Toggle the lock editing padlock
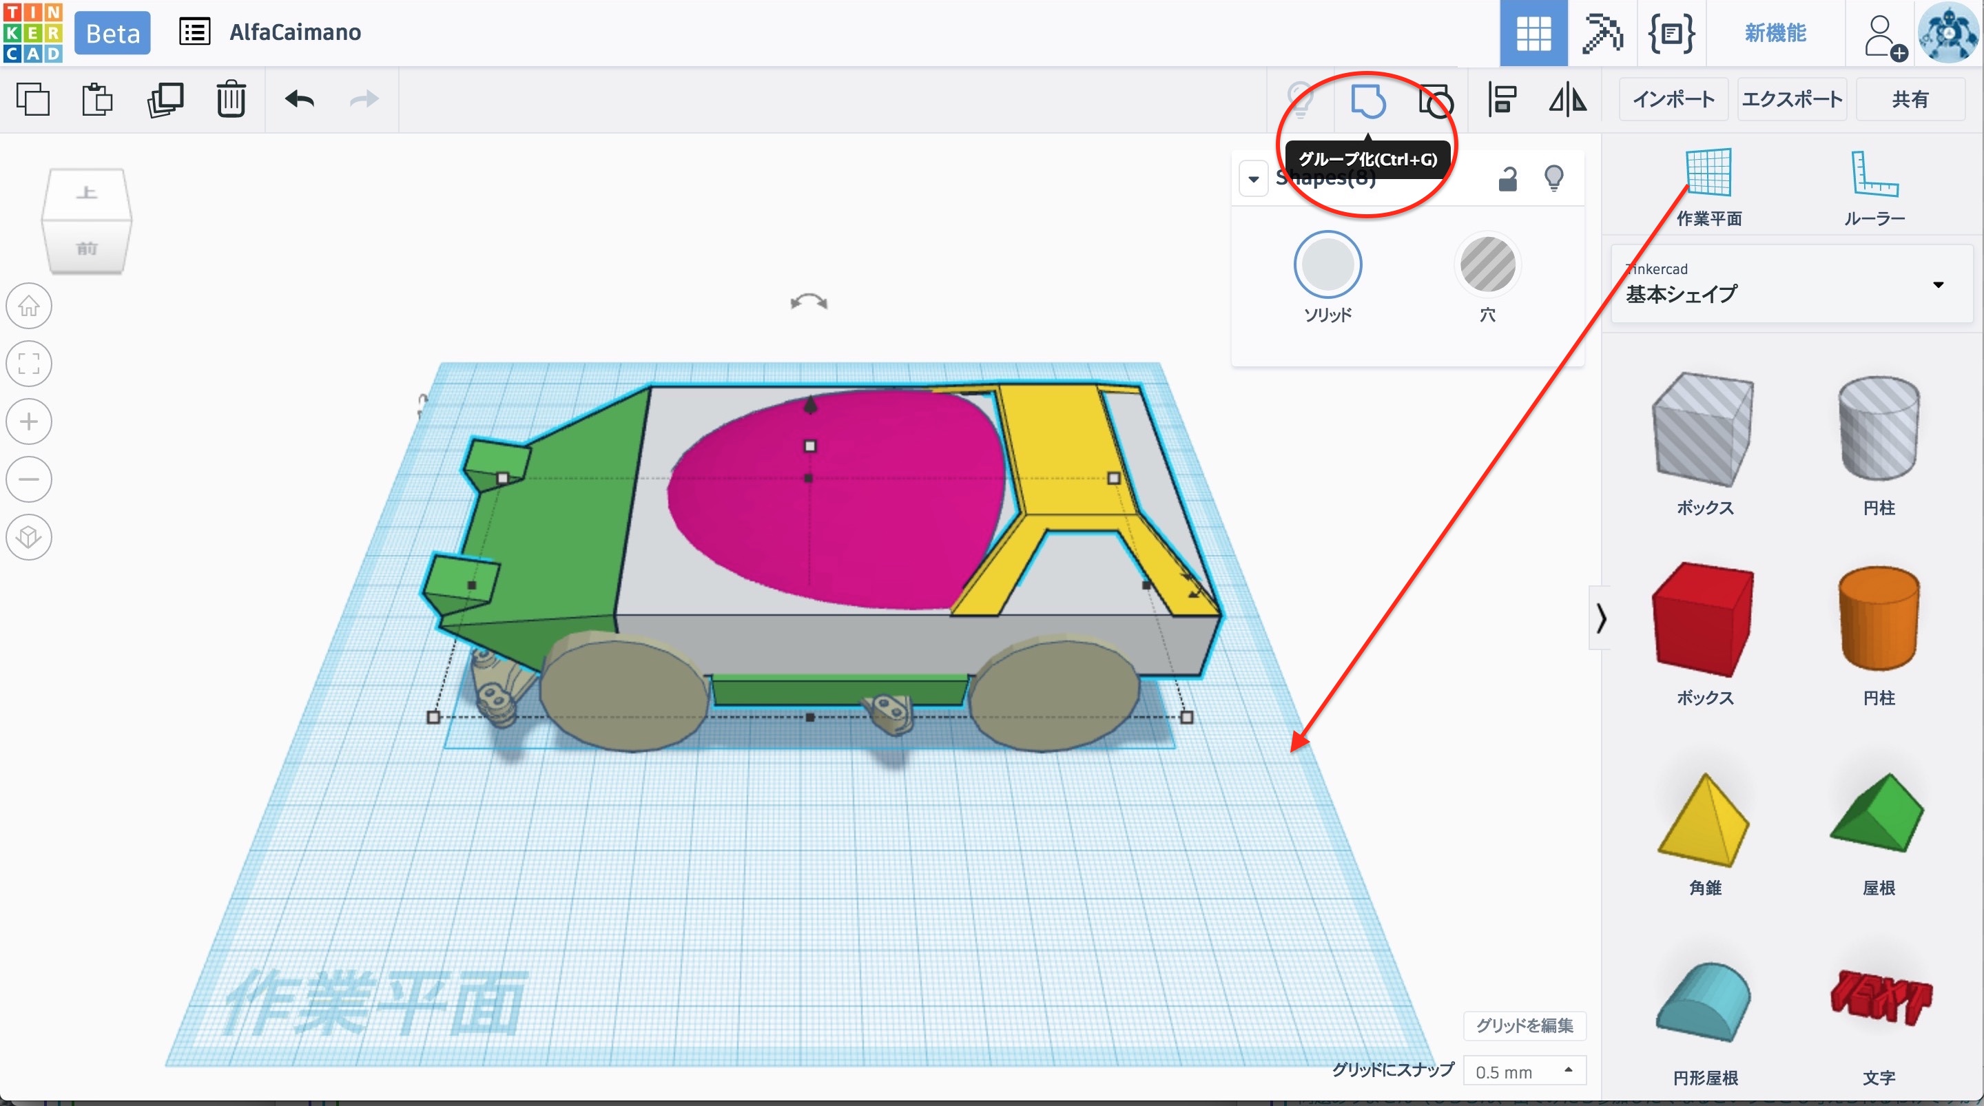This screenshot has height=1106, width=1984. [x=1507, y=178]
